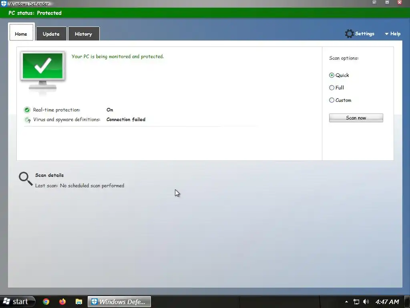Screen dimensions: 410x308
Task: Click the Settings text link
Action: point(365,34)
